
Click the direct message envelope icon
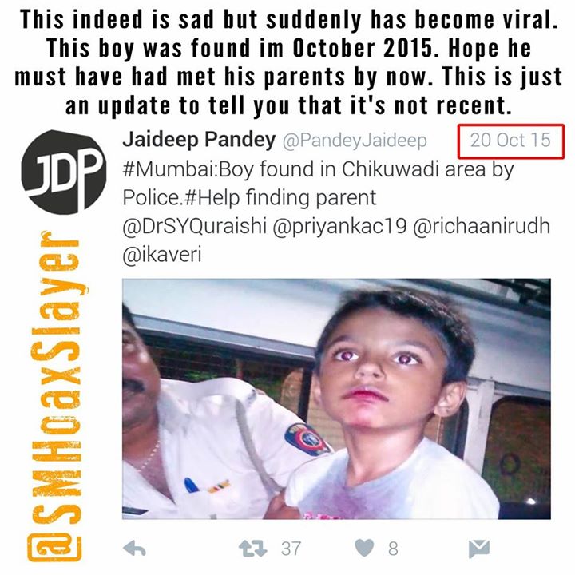tap(479, 549)
